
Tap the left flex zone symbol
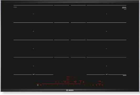[x=33, y=74]
